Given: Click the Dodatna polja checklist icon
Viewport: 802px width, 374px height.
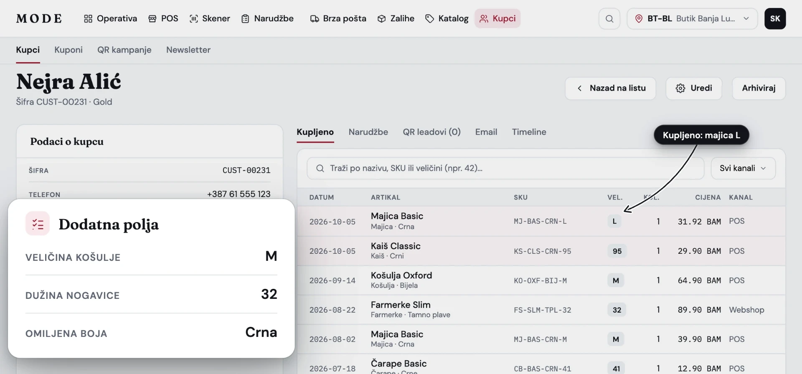Looking at the screenshot, I should tap(38, 224).
